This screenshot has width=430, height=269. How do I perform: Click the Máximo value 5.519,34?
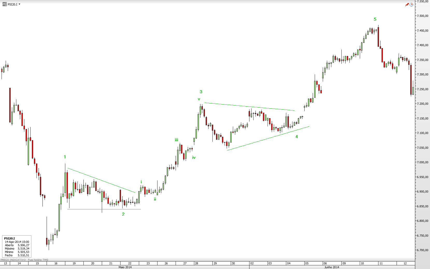click(x=24, y=249)
